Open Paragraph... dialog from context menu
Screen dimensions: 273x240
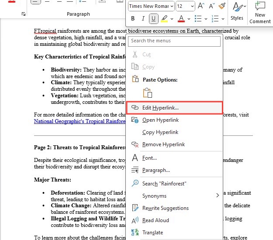click(x=174, y=170)
